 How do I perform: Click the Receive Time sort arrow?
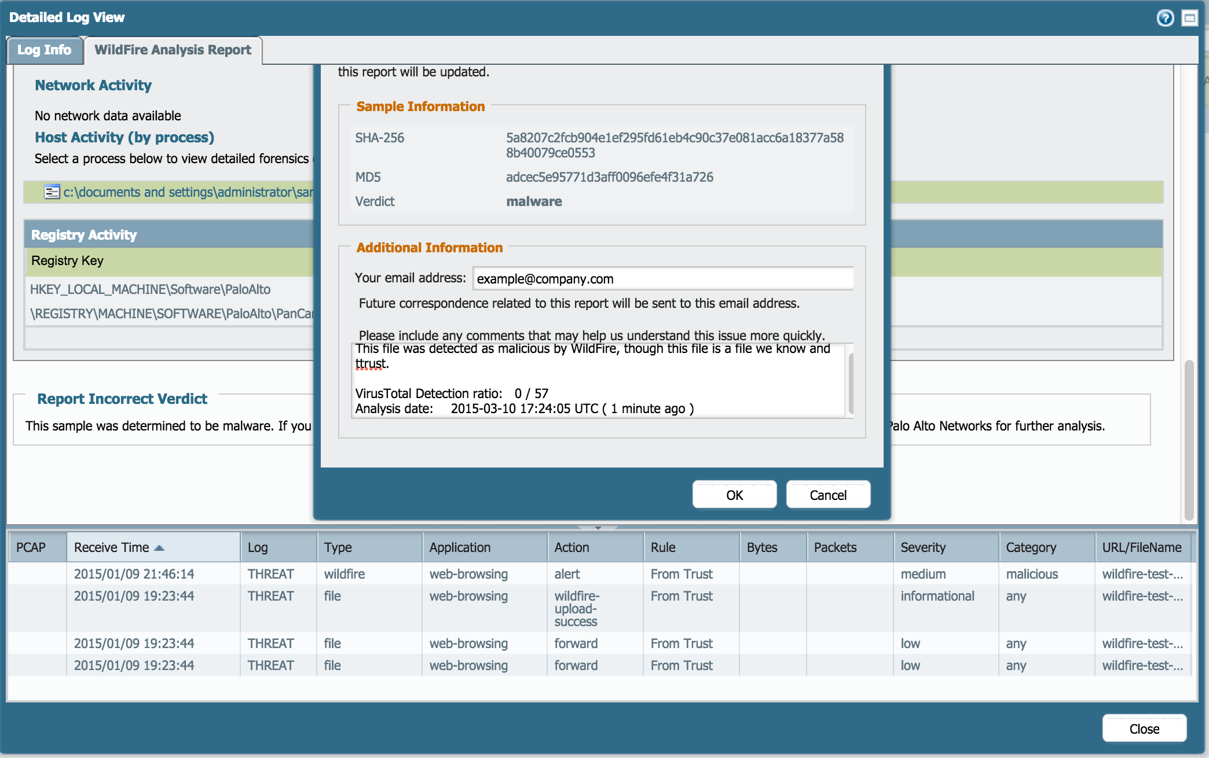coord(160,548)
